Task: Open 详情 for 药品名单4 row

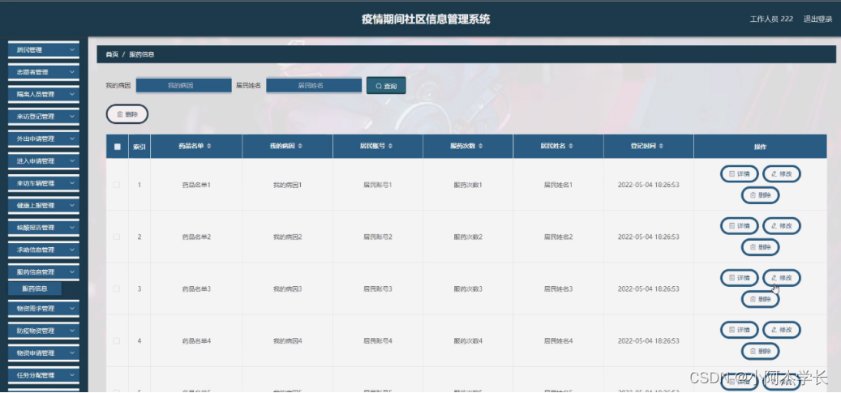Action: (739, 330)
